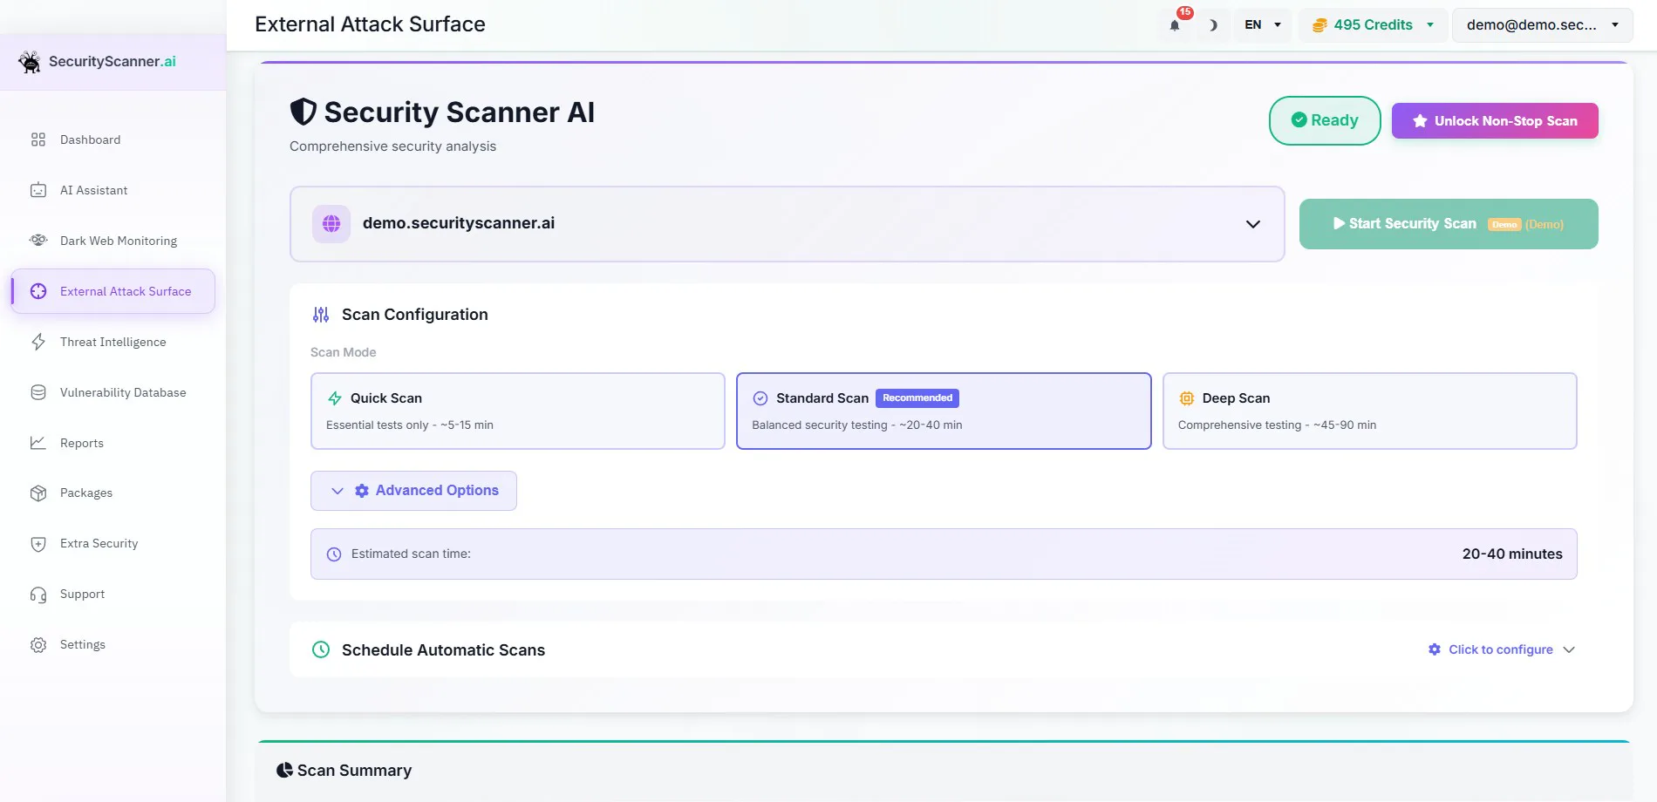Click the Settings gear icon in sidebar
Image resolution: width=1657 pixels, height=802 pixels.
(38, 645)
